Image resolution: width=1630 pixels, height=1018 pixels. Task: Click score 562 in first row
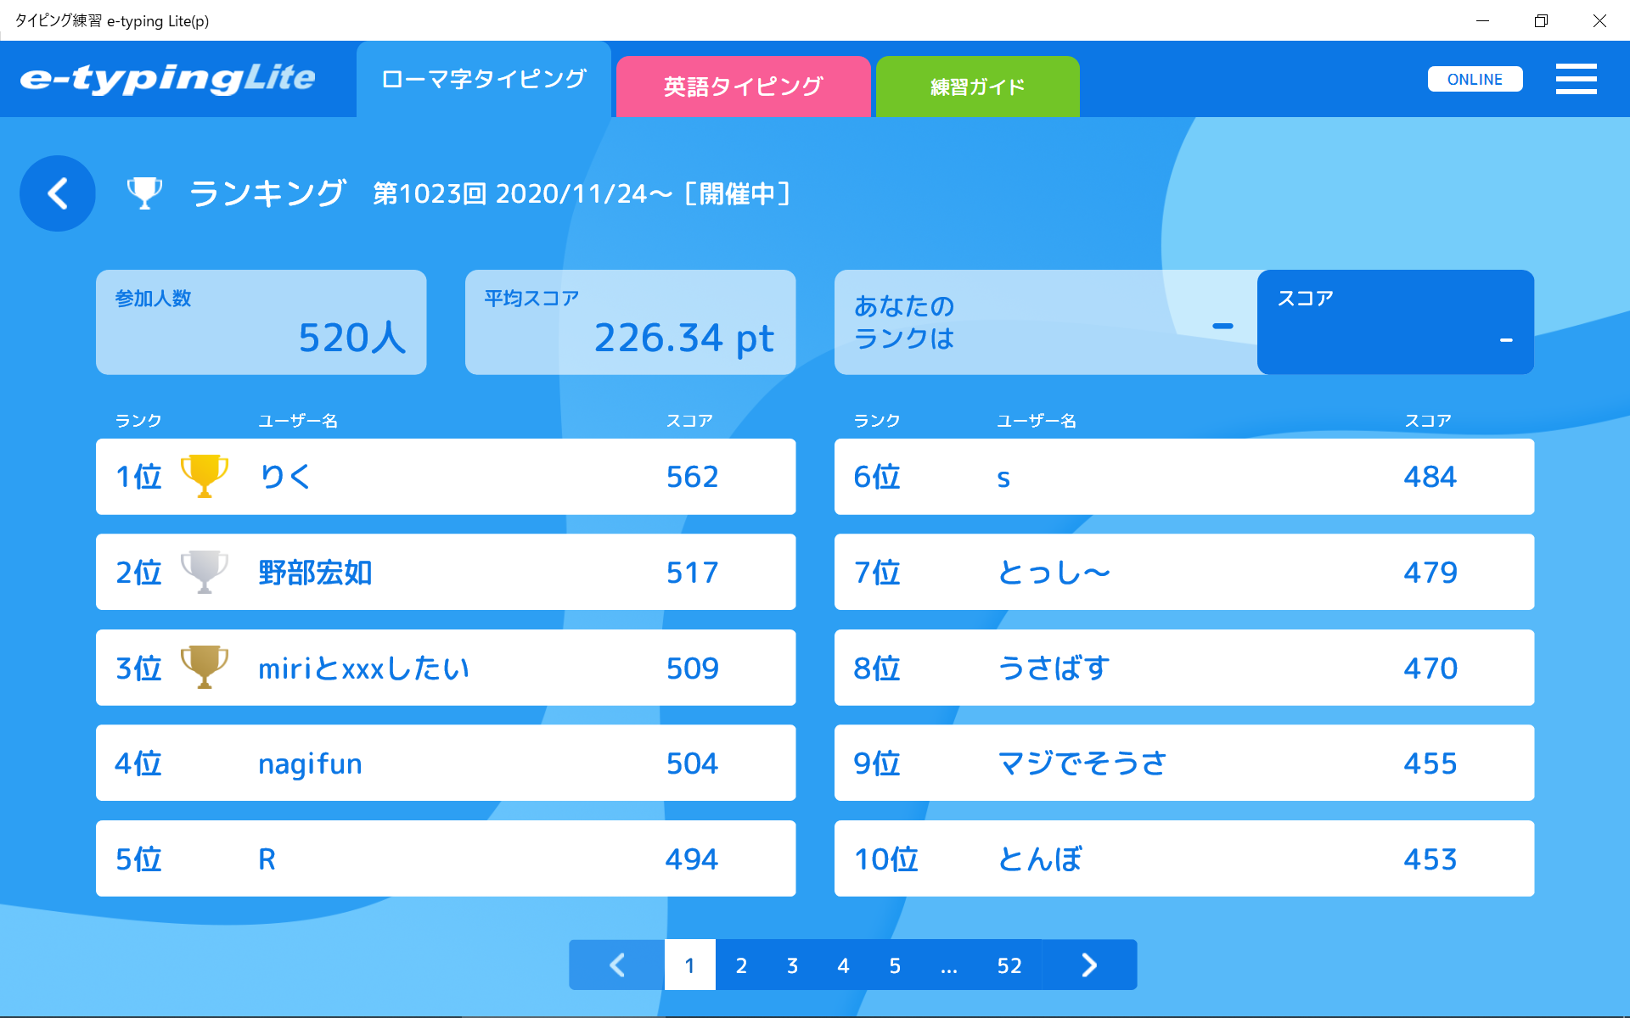[x=692, y=477]
